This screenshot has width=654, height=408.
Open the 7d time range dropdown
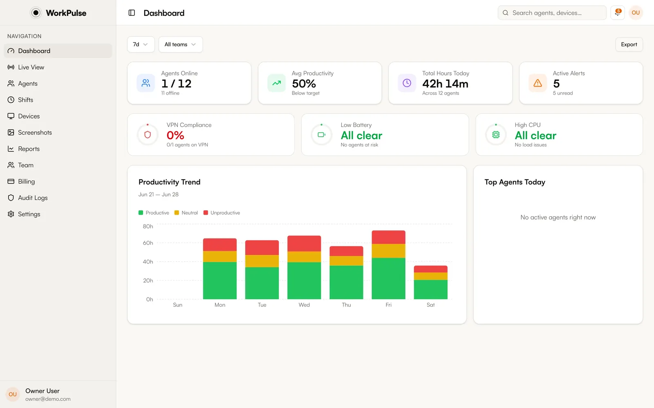pos(141,44)
